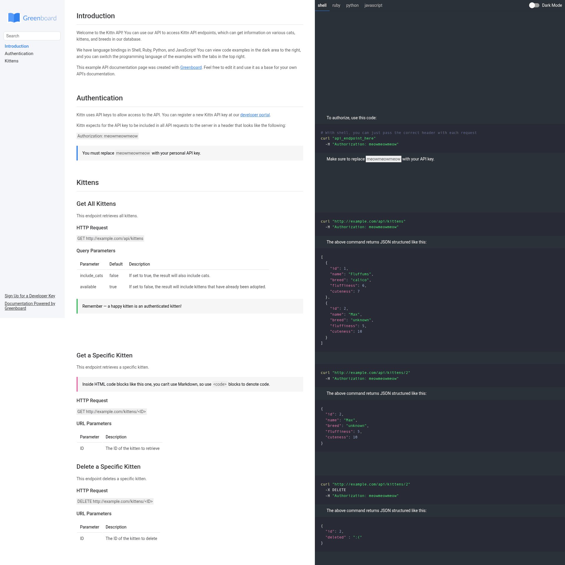This screenshot has height=565, width=565.
Task: Click 'To authorize, use this code:' text
Action: pos(351,118)
